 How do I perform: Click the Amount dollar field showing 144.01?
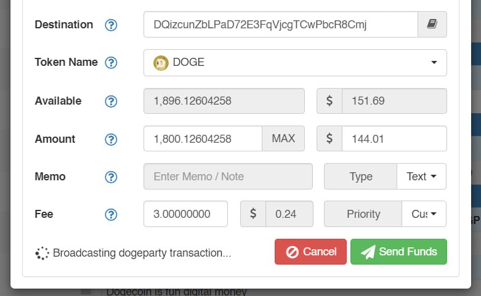[x=394, y=138]
